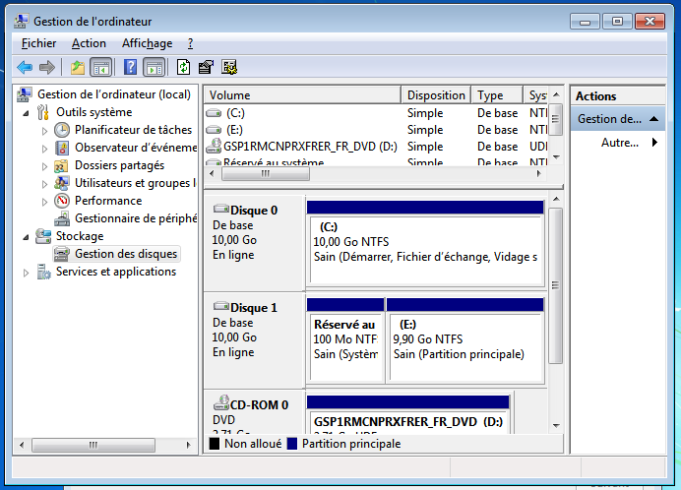Select the GSP1RMCNPRXFRER_FR_DVD (D:) partition block
681x490 pixels.
pyautogui.click(x=407, y=414)
